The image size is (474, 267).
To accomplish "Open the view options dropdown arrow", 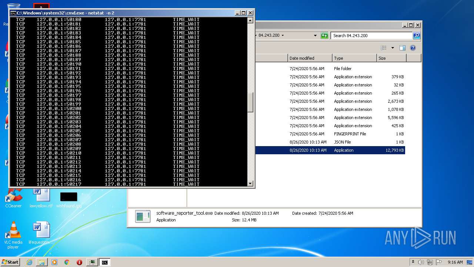I will [x=393, y=48].
